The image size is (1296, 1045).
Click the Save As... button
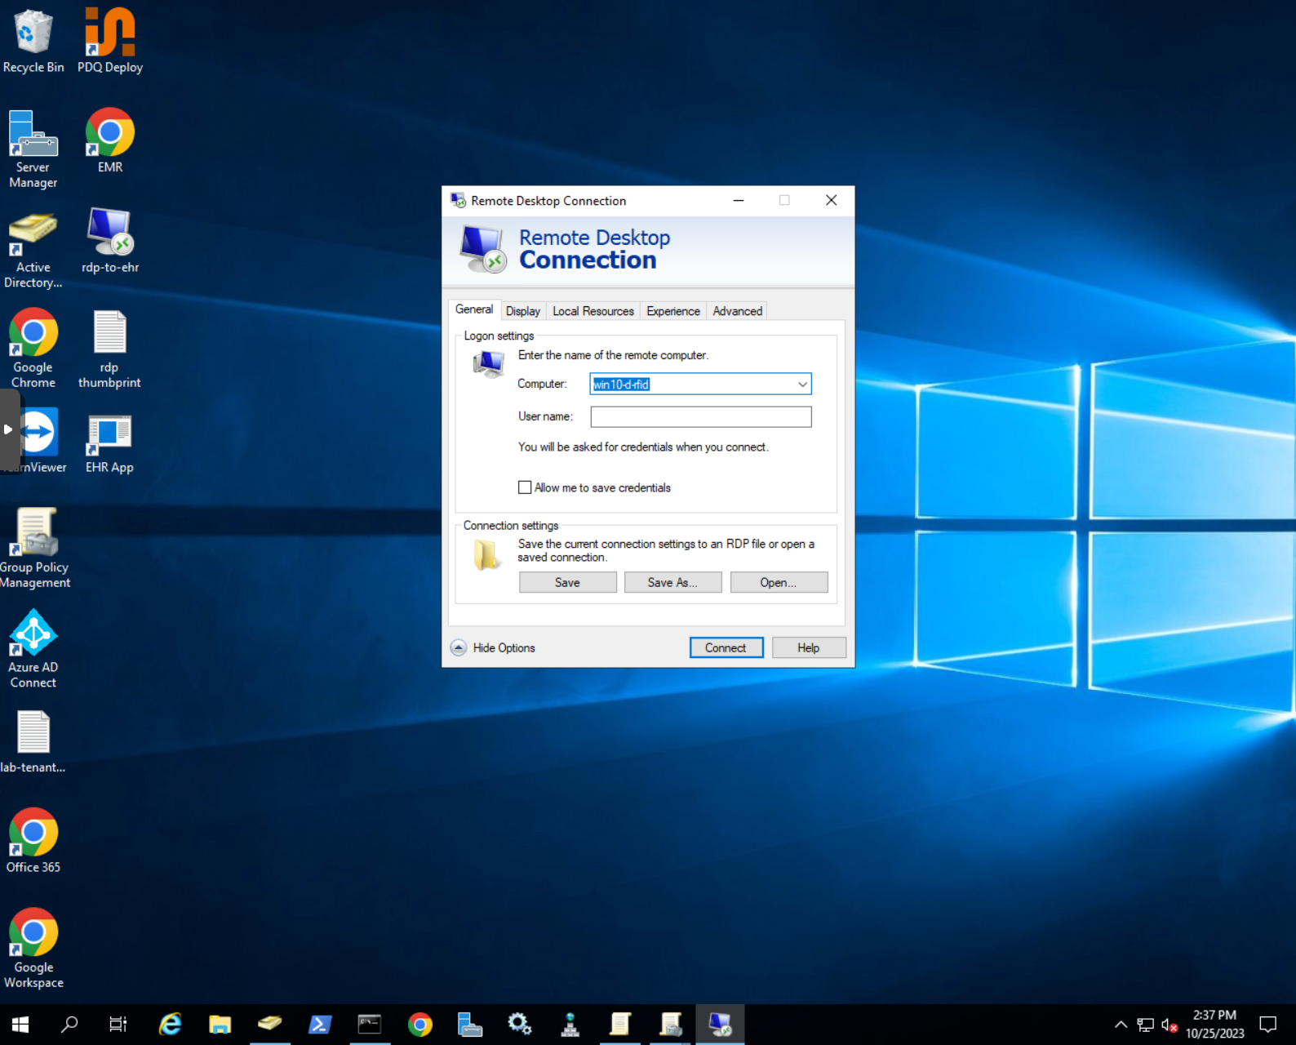672,582
